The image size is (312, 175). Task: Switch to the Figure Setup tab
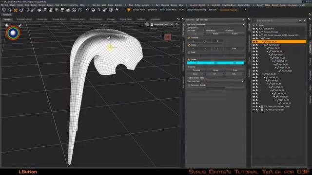126,19
